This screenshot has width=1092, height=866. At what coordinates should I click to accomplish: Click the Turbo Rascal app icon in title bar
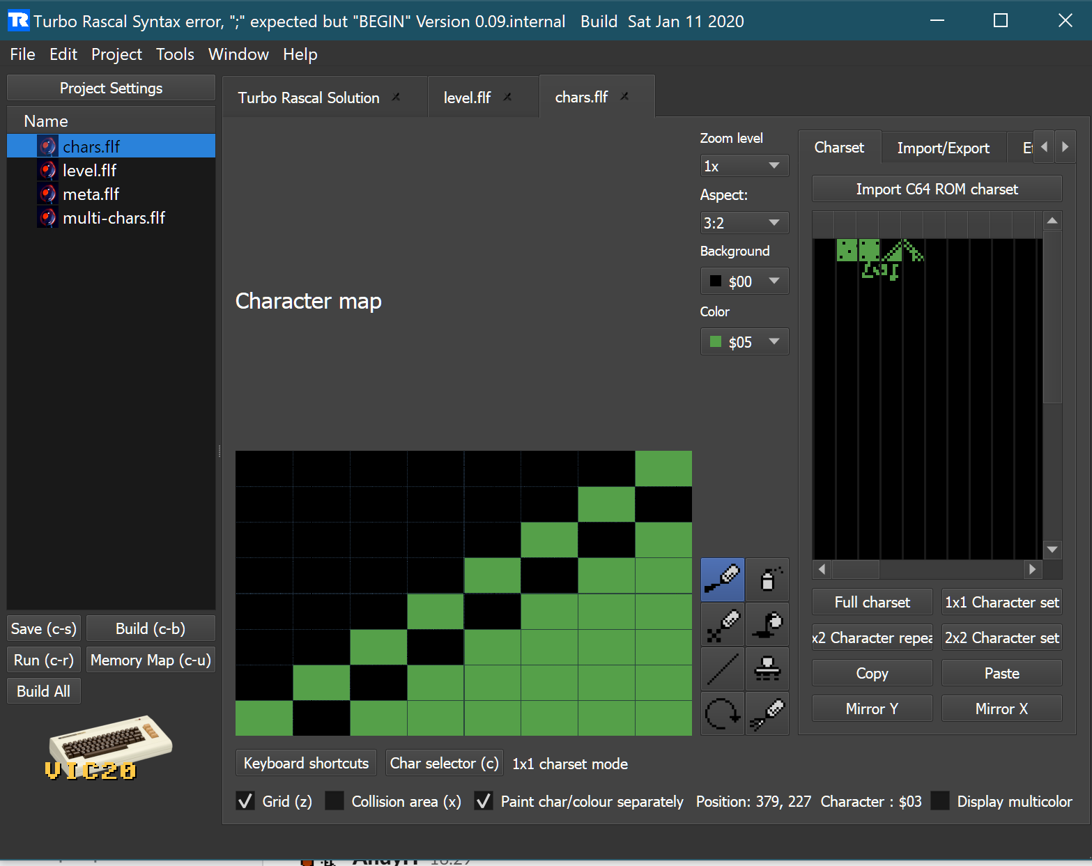(19, 20)
